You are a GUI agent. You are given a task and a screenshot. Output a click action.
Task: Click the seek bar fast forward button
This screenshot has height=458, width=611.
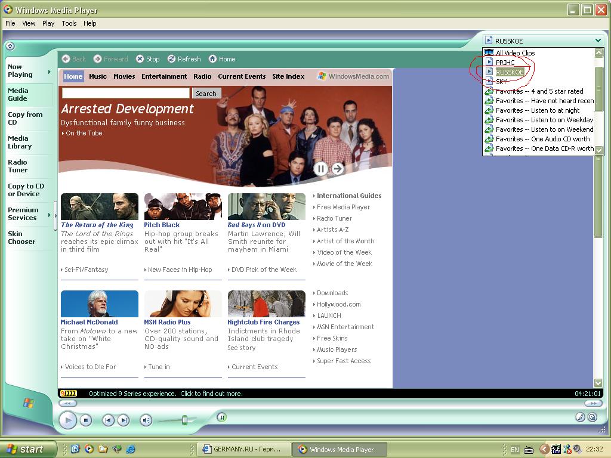[593, 404]
